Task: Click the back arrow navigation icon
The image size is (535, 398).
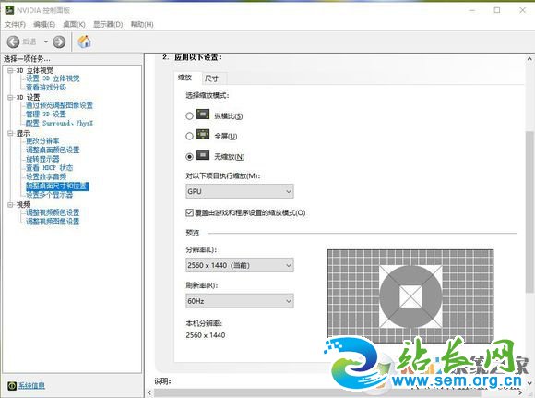Action: tap(13, 42)
